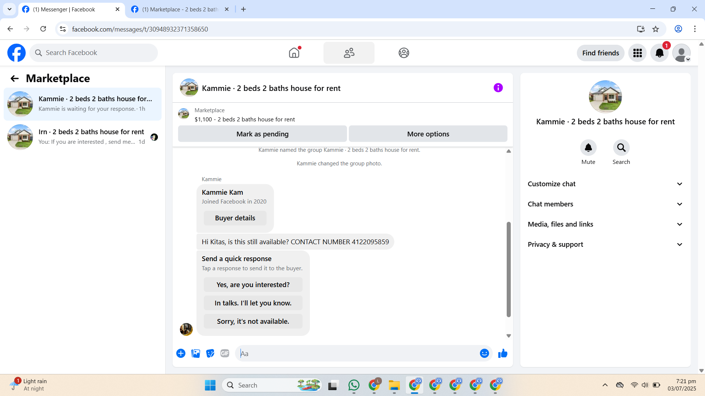705x396 pixels.
Task: Mute this conversation with bell icon
Action: coord(588,148)
